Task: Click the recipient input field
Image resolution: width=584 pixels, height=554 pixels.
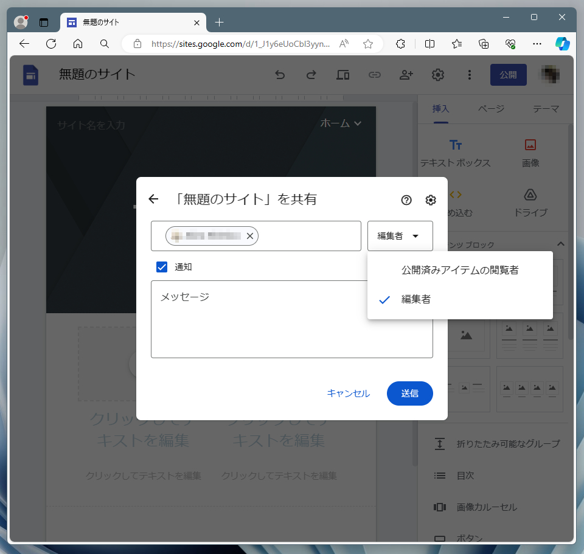Action: [x=256, y=236]
